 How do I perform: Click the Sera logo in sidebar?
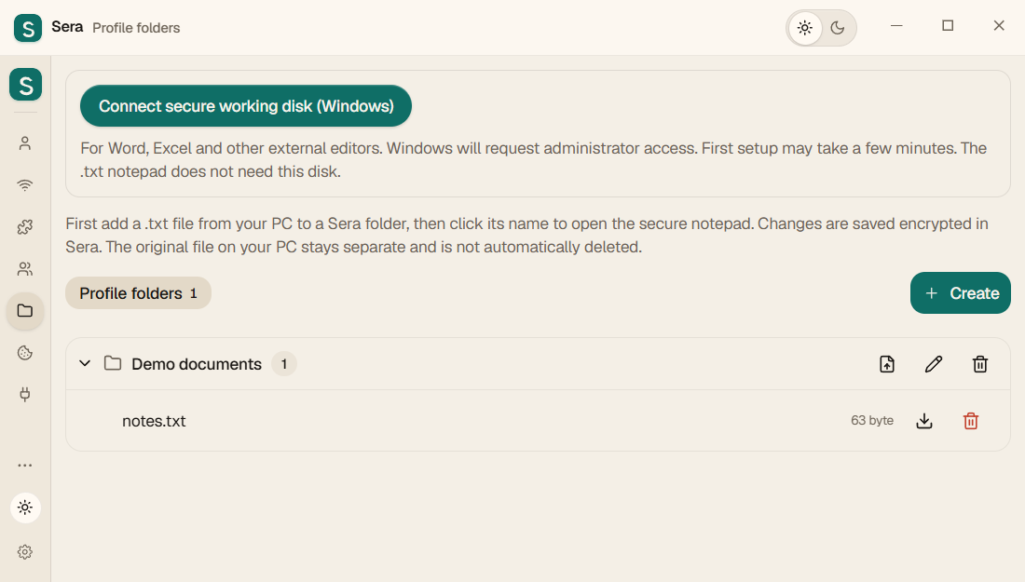point(25,85)
